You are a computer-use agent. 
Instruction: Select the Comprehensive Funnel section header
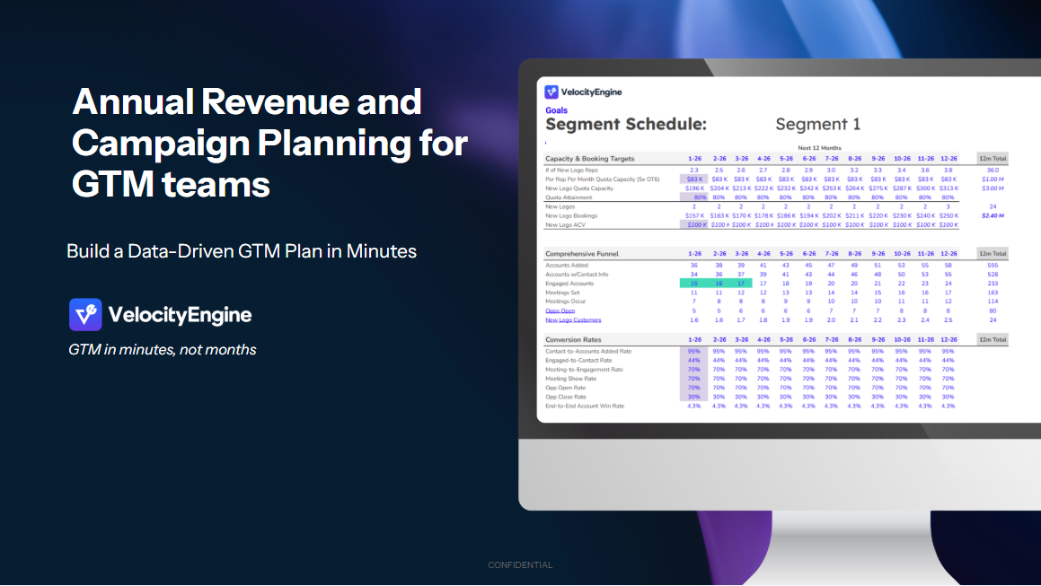click(x=582, y=254)
